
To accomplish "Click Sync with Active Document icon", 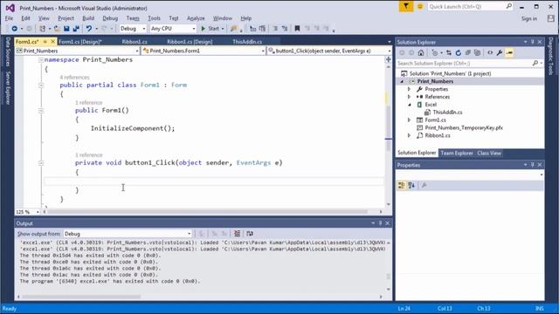I will pyautogui.click(x=449, y=52).
